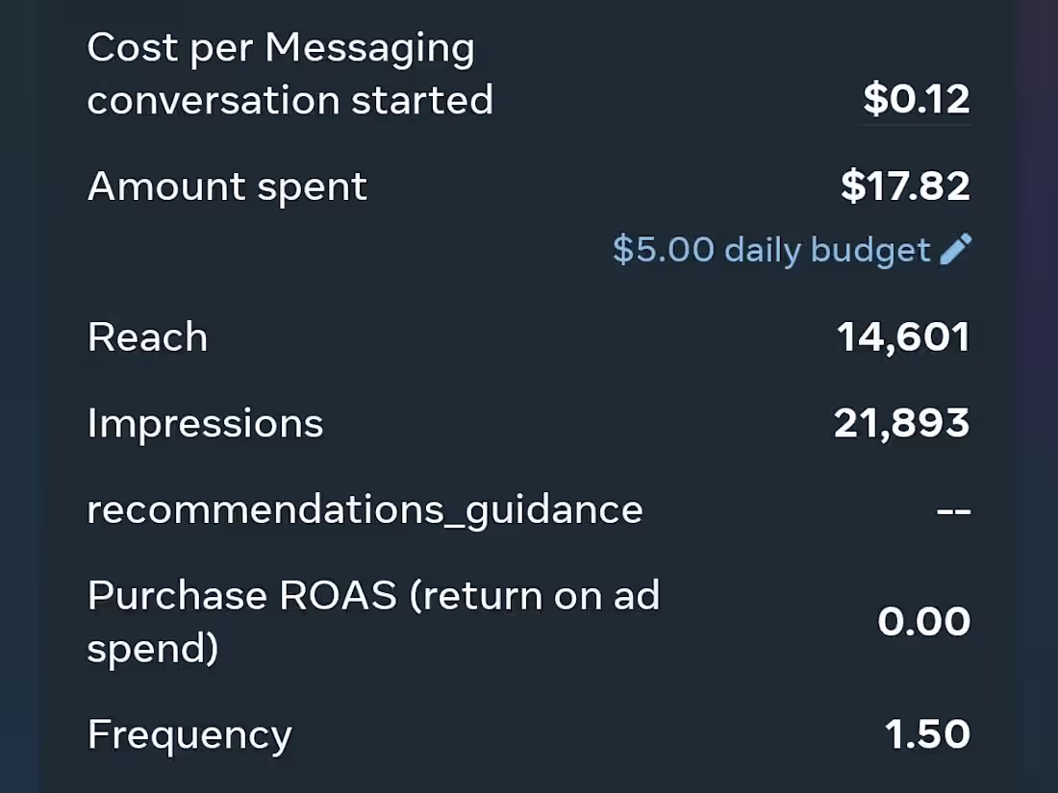Screen dimensions: 1058x793
Task: Expand details for the Reach metric
Action: [902, 336]
